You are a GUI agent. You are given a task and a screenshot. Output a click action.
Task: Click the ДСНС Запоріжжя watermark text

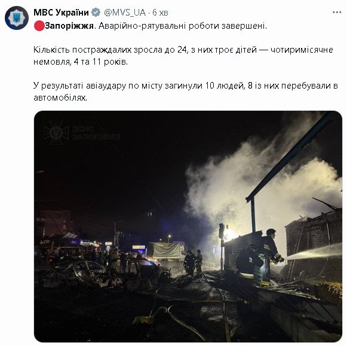tap(96, 133)
